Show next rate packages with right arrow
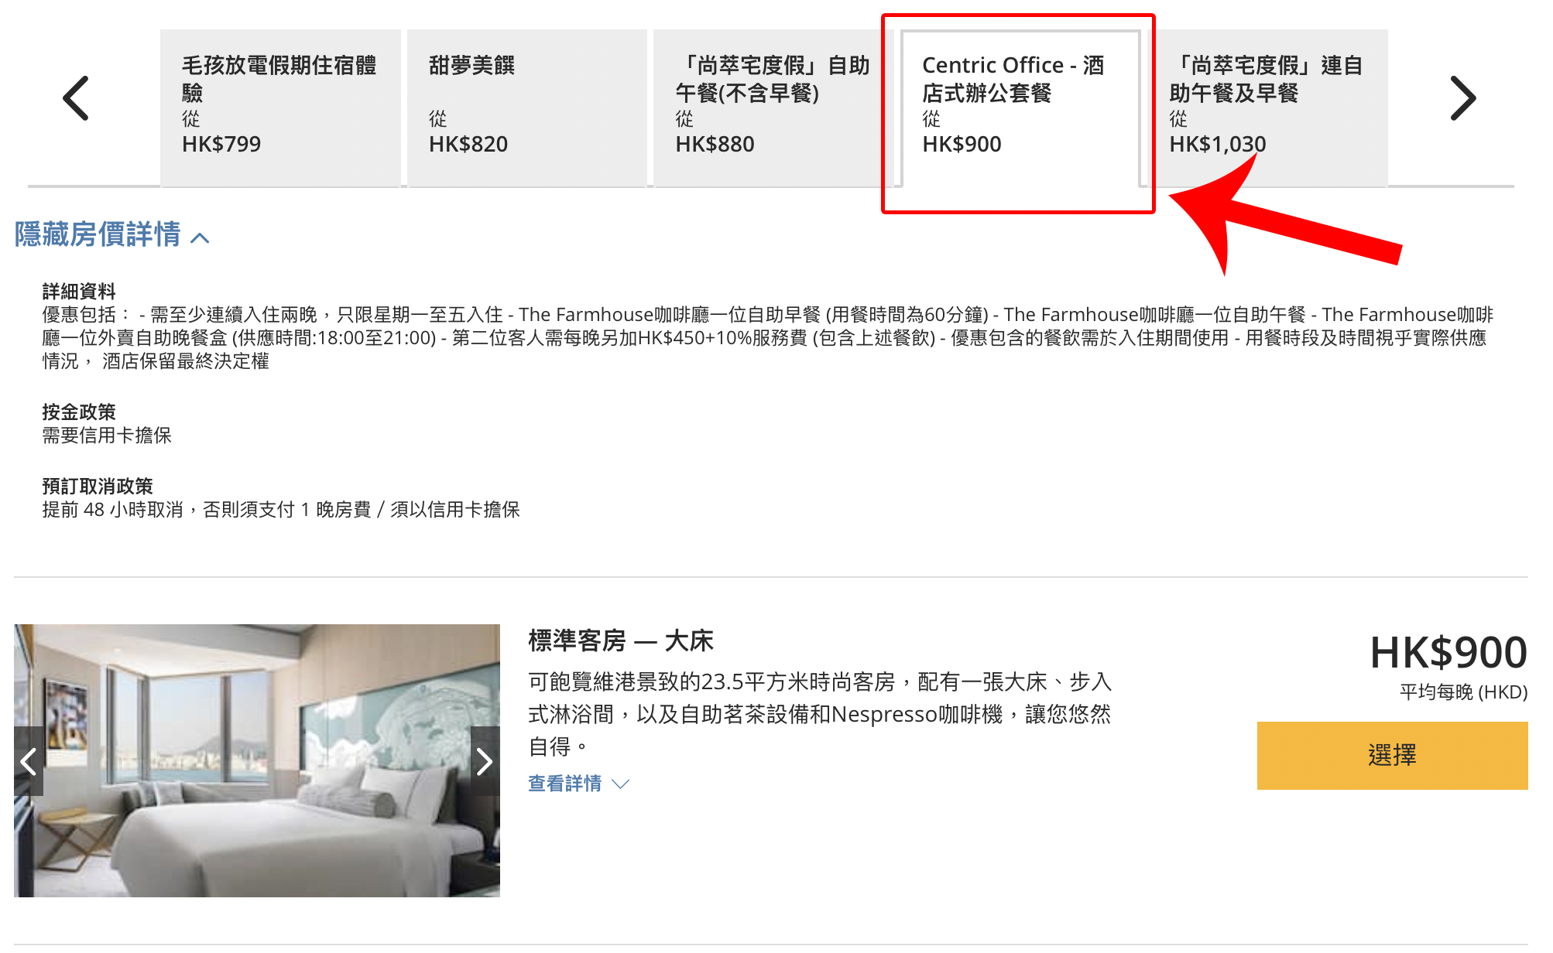 1462,98
